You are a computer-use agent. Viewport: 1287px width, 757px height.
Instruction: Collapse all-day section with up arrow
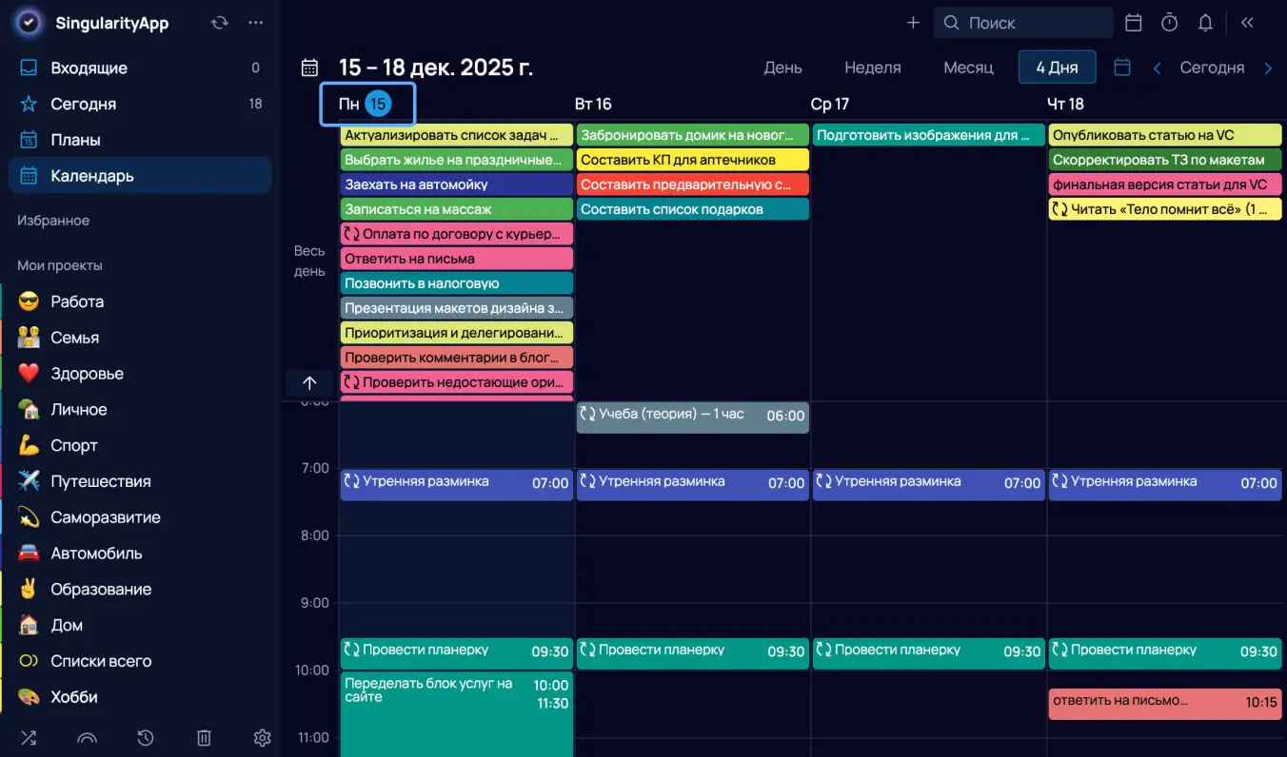click(x=309, y=382)
